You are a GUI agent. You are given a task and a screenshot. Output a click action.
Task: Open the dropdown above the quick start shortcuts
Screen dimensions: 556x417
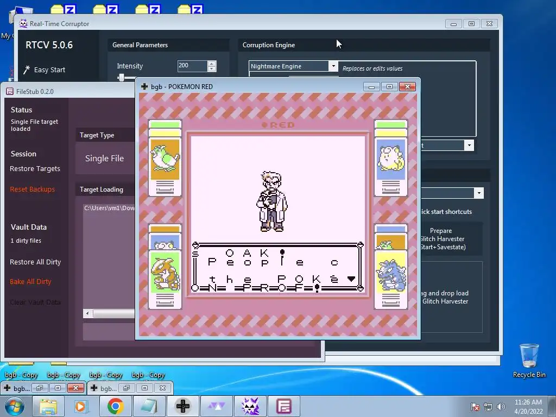[x=479, y=193]
